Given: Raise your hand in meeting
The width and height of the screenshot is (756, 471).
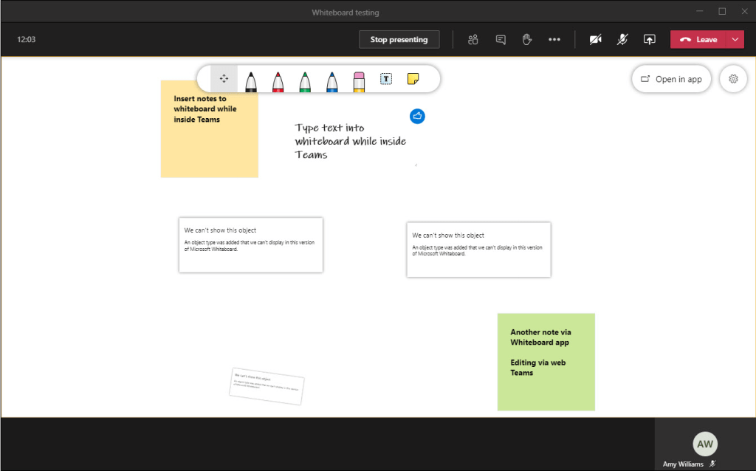Looking at the screenshot, I should pos(527,40).
